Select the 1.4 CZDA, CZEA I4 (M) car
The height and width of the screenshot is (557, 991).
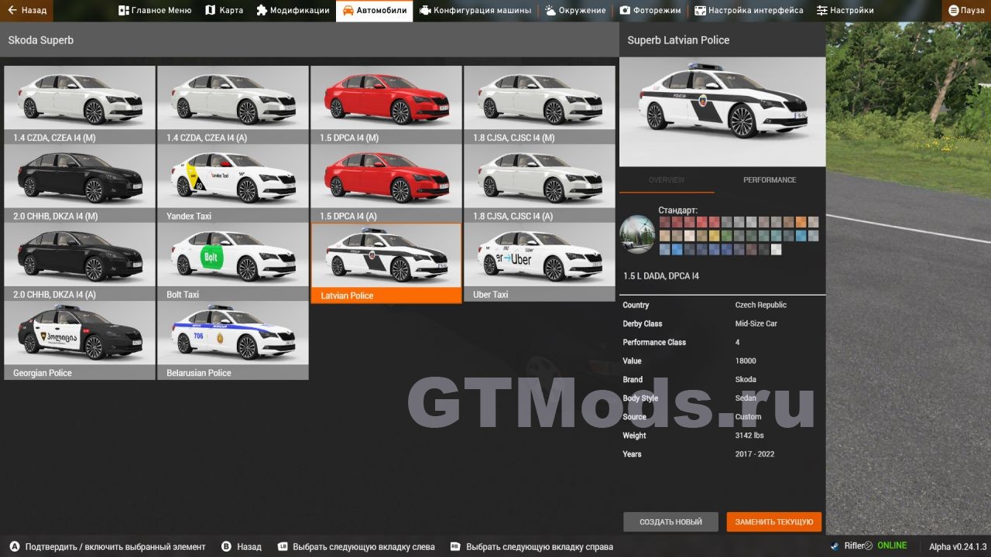[x=80, y=104]
